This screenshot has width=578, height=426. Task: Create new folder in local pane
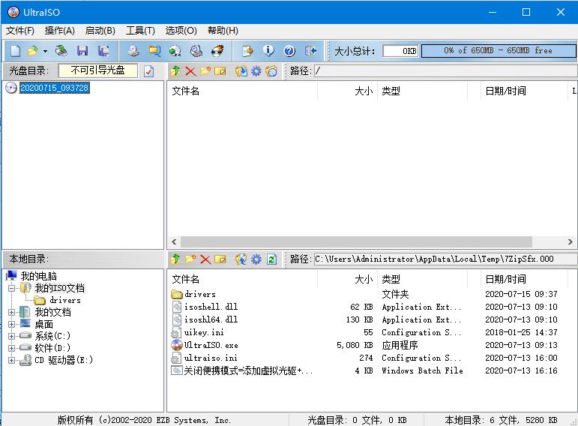click(x=190, y=259)
